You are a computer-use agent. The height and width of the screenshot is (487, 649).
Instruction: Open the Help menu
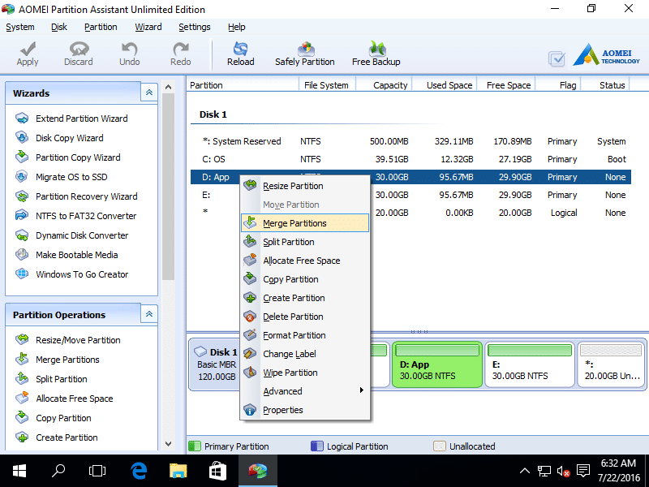coord(236,28)
